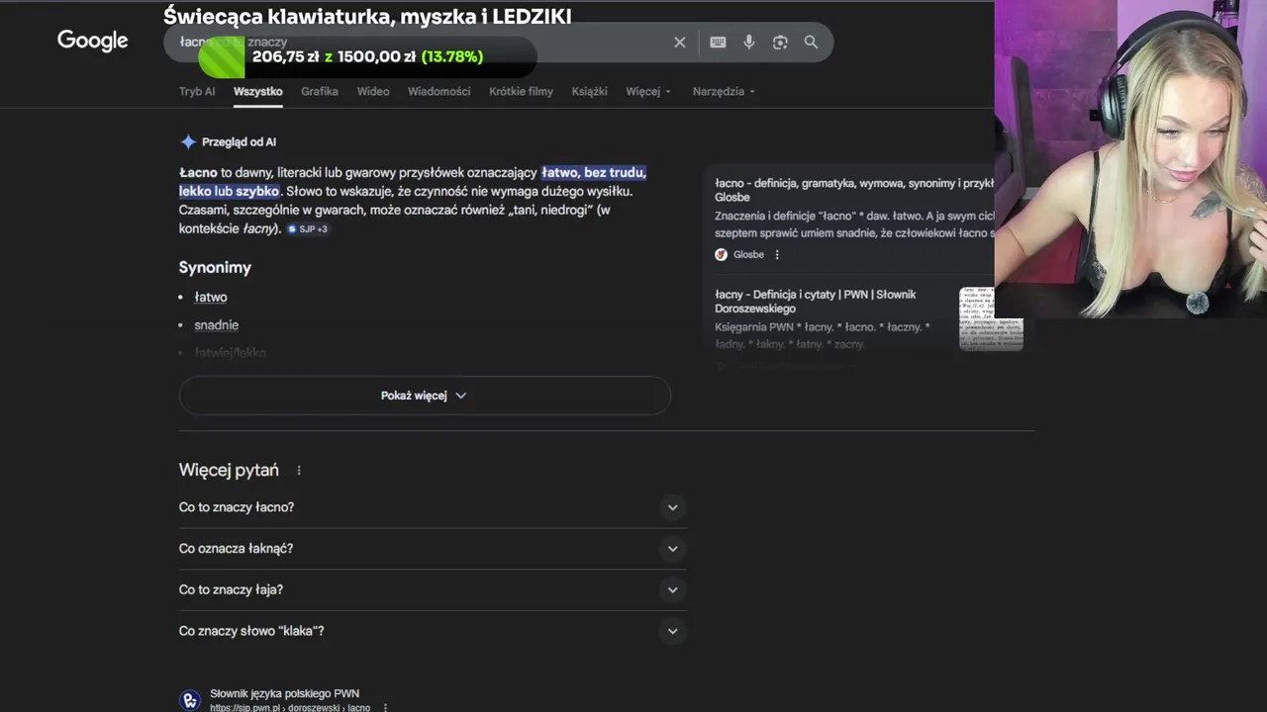Open the PWN Doroszewski result thumbnail

coord(990,318)
